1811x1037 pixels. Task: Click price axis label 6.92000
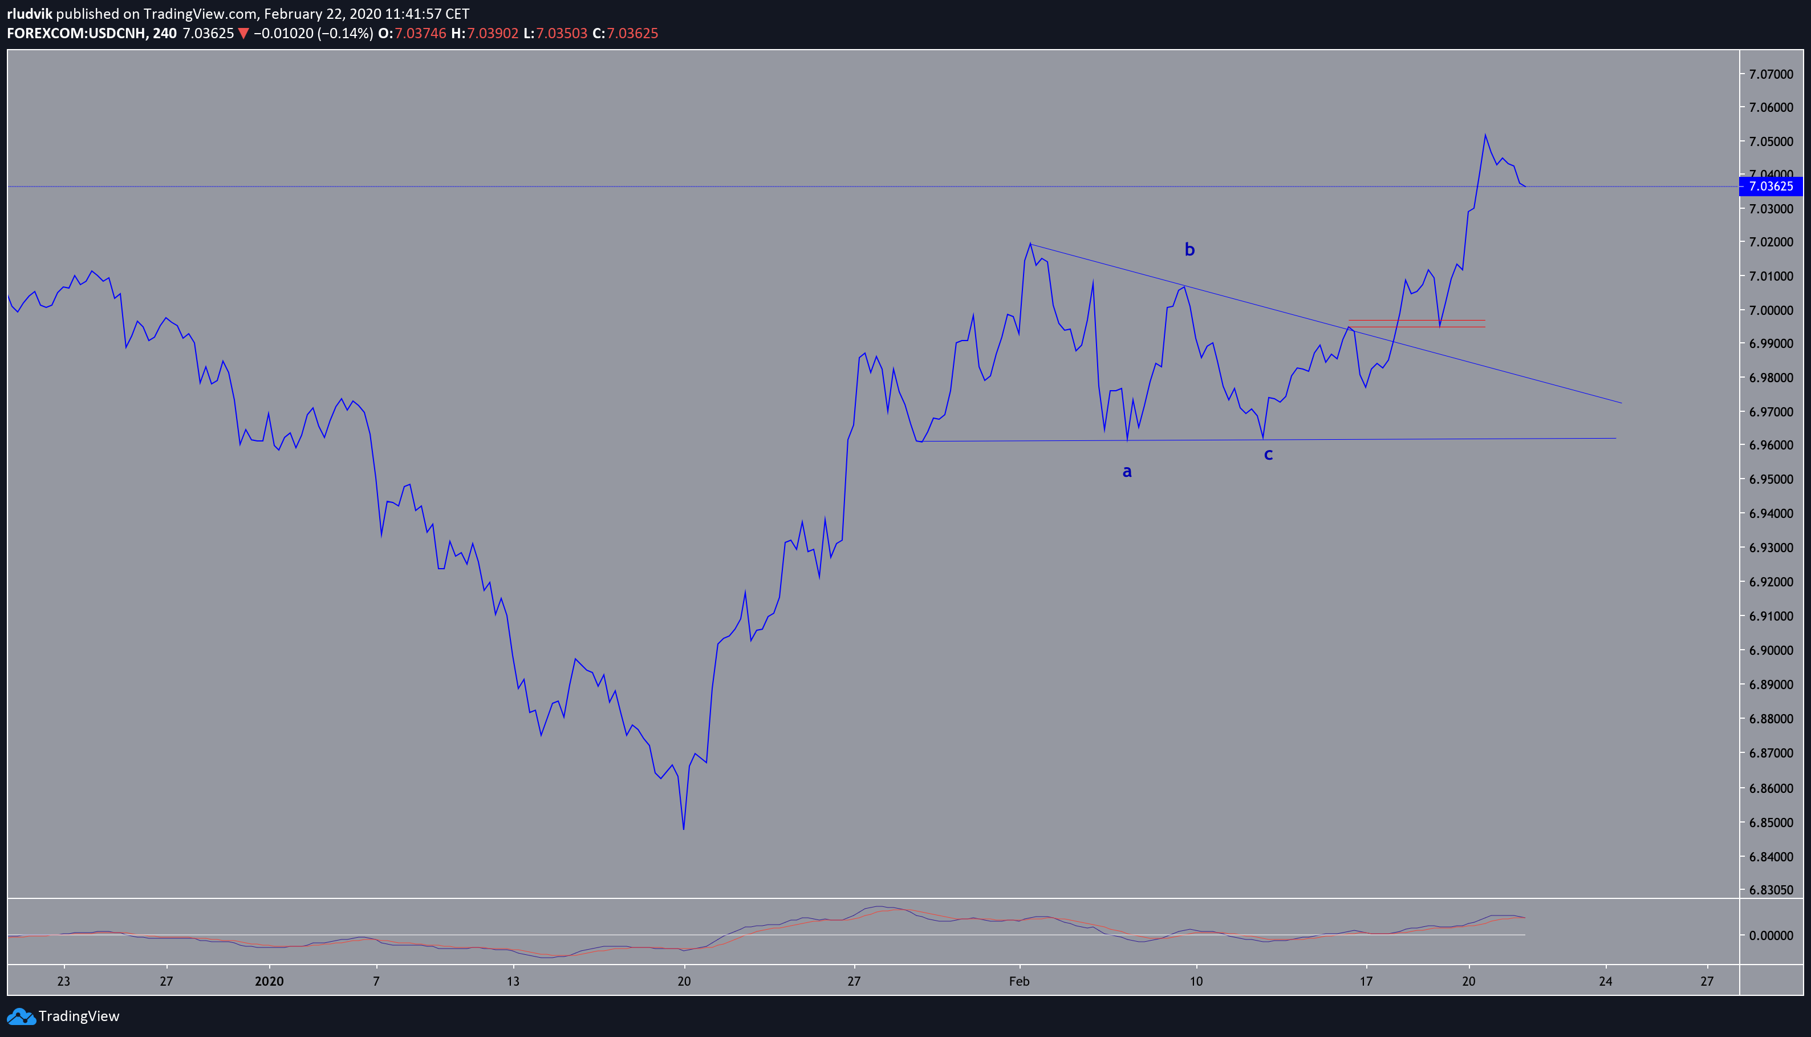click(x=1771, y=582)
